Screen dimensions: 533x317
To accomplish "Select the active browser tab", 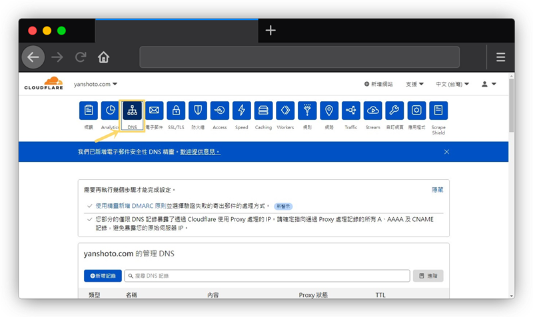I will pyautogui.click(x=177, y=31).
